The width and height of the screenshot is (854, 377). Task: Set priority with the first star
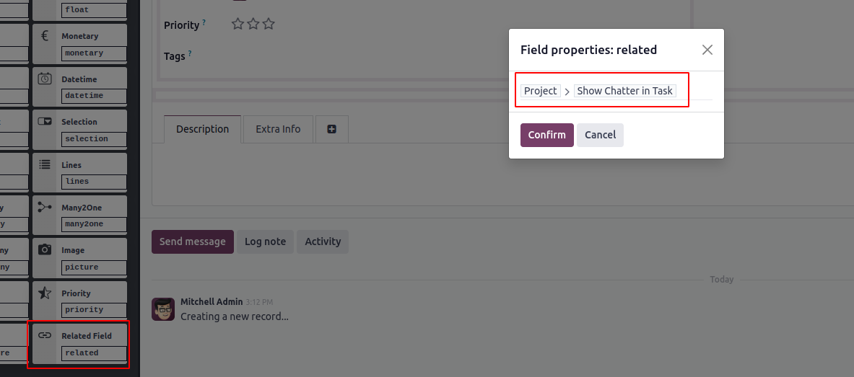(x=238, y=24)
